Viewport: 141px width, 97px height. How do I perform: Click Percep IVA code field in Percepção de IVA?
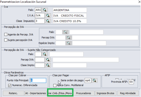[60, 38]
